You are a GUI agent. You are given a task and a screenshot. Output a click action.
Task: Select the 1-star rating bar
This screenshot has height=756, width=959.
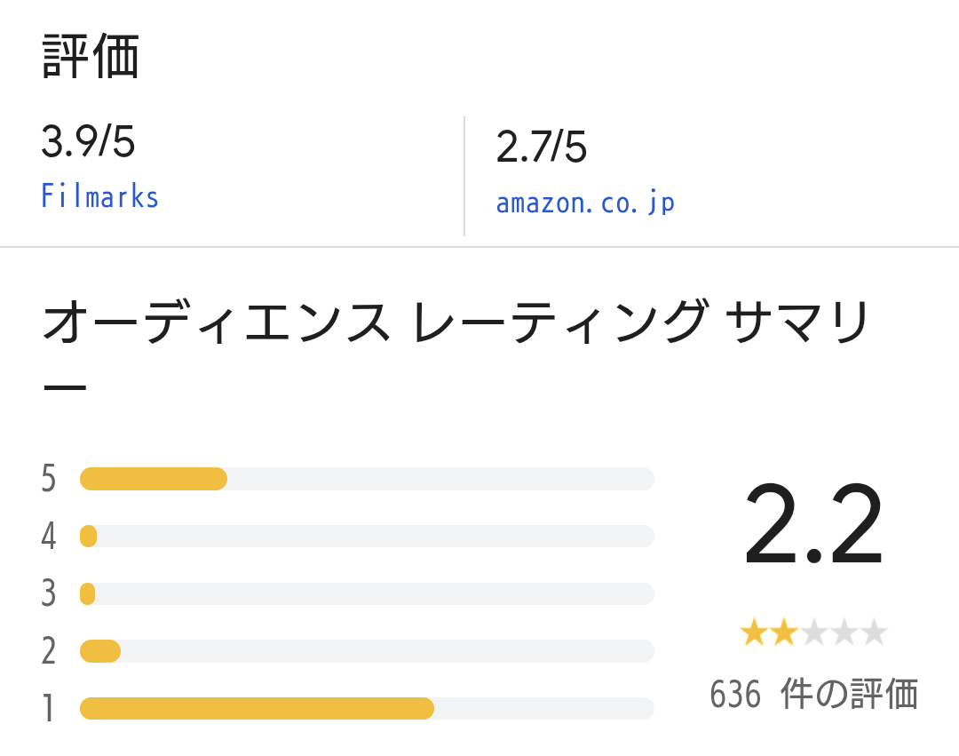pyautogui.click(x=367, y=709)
